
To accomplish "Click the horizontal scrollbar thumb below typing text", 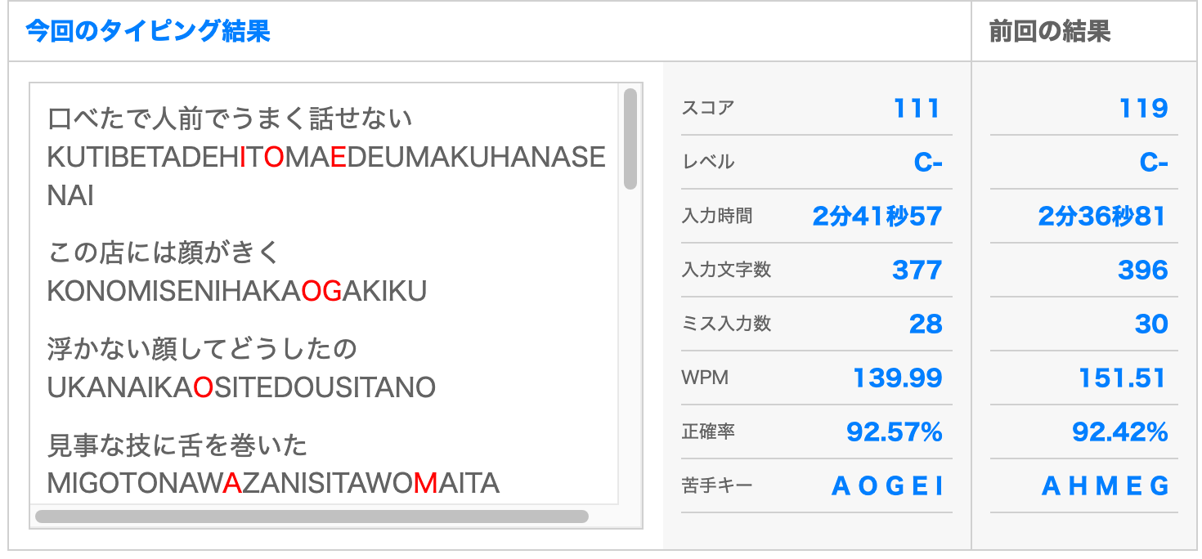I will 312,517.
